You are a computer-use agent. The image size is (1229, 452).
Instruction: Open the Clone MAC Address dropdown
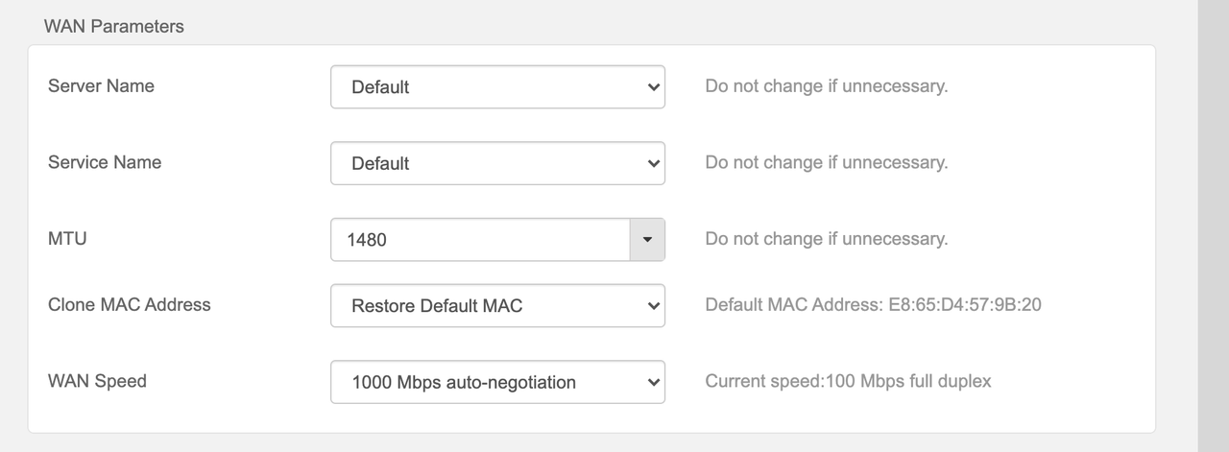(x=497, y=306)
